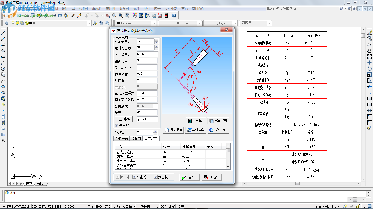Activate the Mirror tool
This screenshot has height=209, width=373.
click(x=369, y=45)
